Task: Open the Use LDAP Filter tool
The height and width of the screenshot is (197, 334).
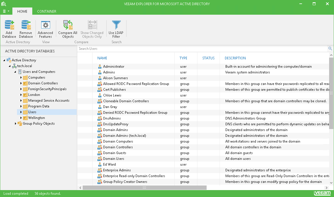Action: click(x=116, y=29)
